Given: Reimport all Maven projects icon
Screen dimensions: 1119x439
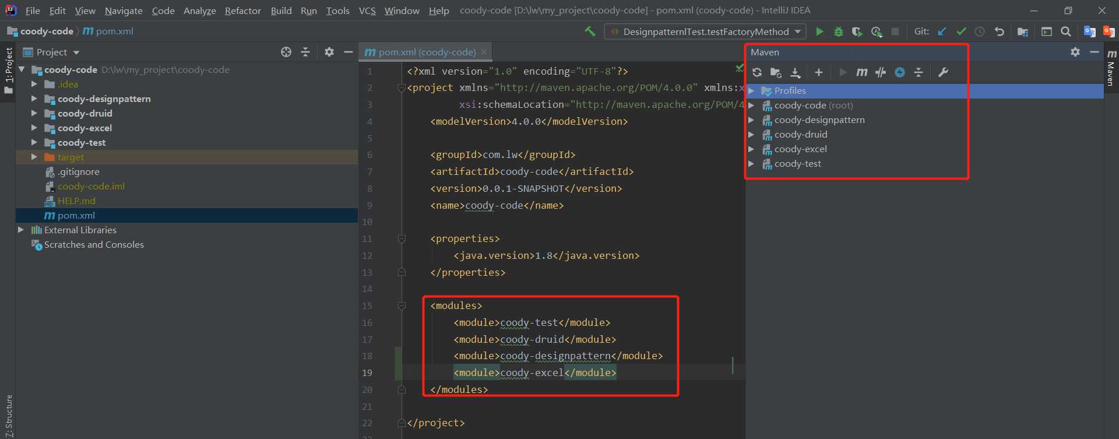Looking at the screenshot, I should [757, 72].
